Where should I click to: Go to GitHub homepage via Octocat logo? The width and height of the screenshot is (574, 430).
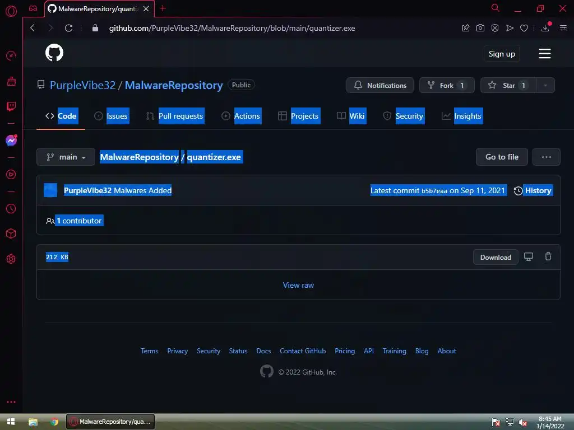point(54,53)
